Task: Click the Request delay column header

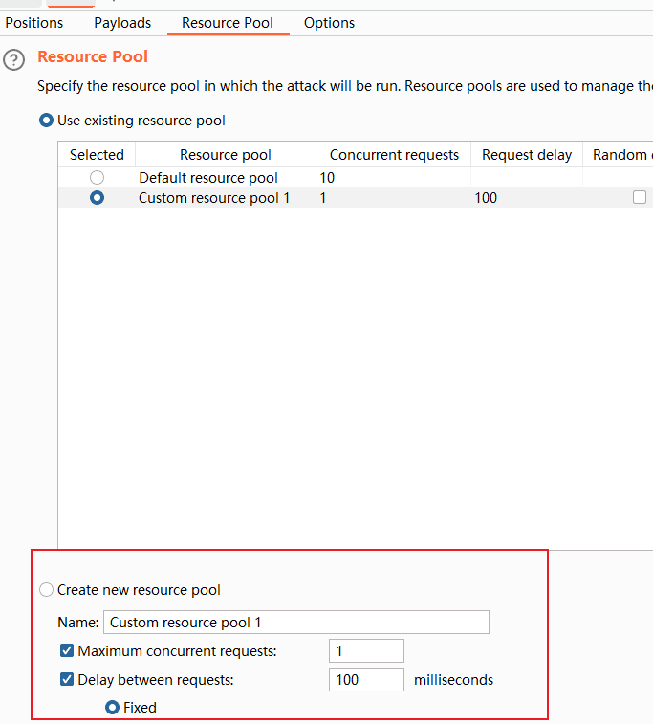Action: pyautogui.click(x=527, y=155)
